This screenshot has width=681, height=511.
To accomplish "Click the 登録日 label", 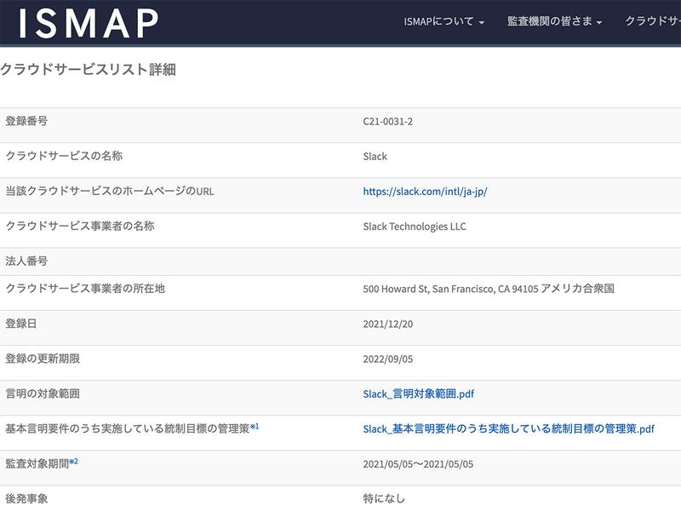I will click(20, 324).
